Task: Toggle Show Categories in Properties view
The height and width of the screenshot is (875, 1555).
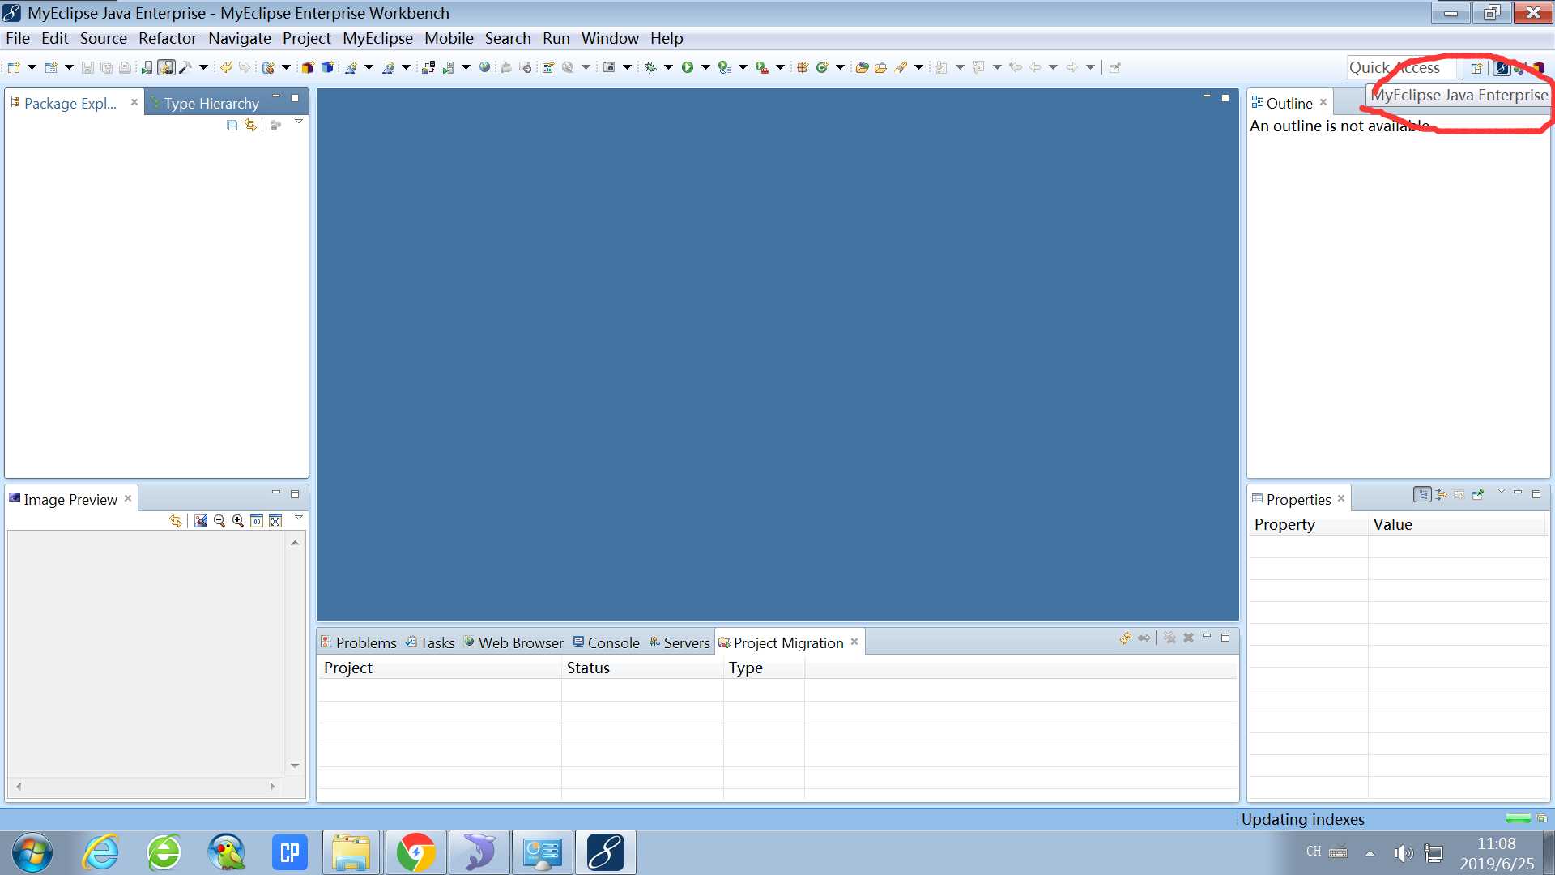Action: pyautogui.click(x=1422, y=494)
